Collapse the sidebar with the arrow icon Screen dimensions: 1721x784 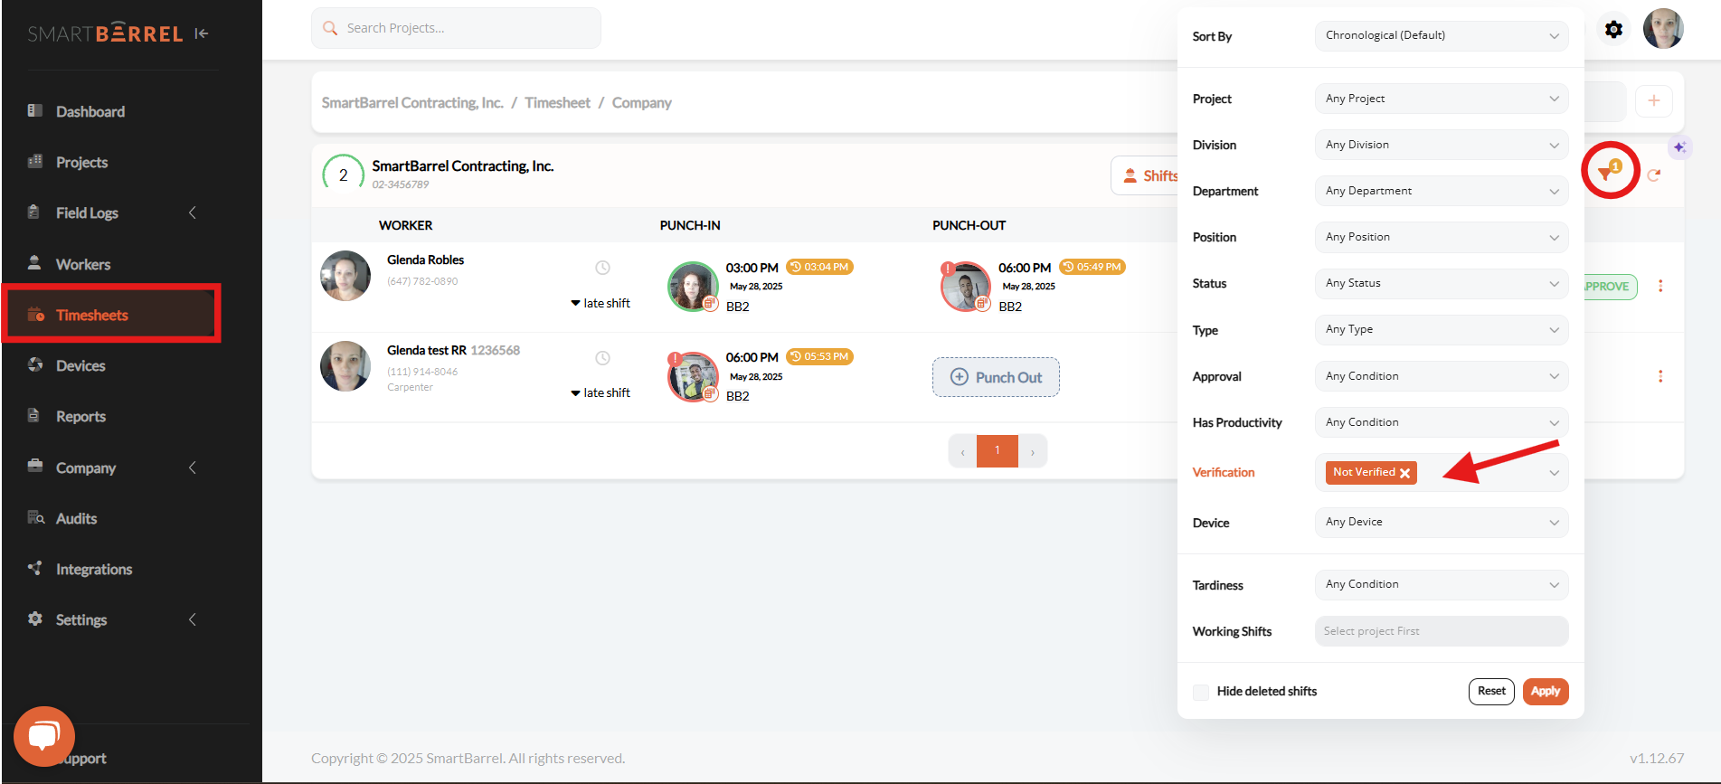pyautogui.click(x=202, y=33)
